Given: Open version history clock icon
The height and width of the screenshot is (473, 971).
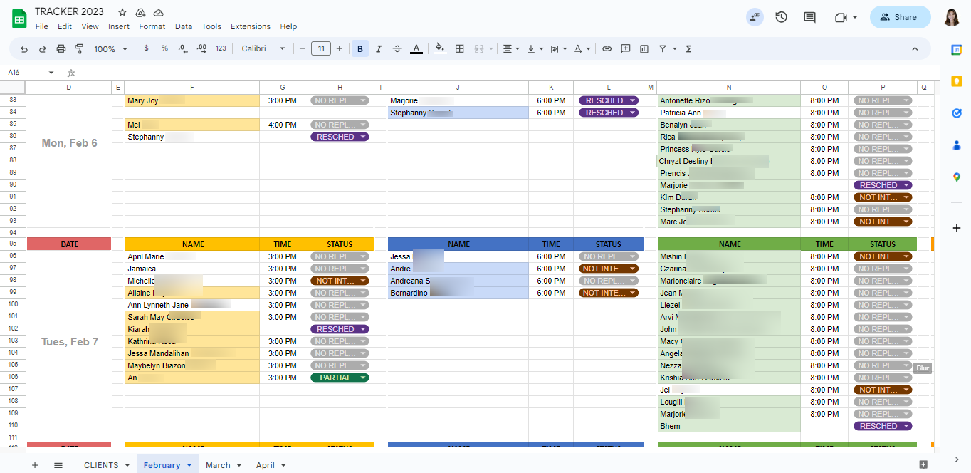Looking at the screenshot, I should (x=781, y=17).
